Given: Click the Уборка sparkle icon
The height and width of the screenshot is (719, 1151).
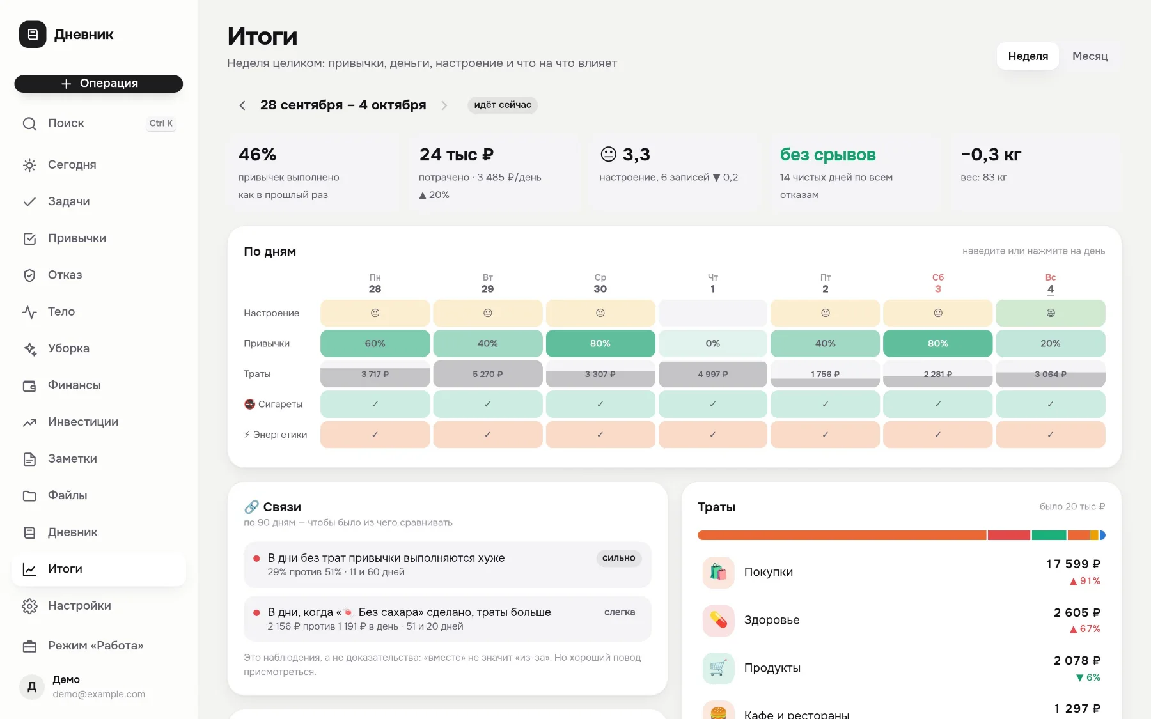Looking at the screenshot, I should click(x=29, y=349).
